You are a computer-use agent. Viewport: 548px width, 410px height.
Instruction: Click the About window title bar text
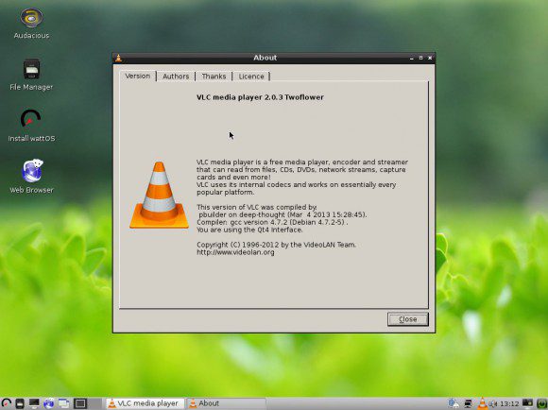(265, 58)
